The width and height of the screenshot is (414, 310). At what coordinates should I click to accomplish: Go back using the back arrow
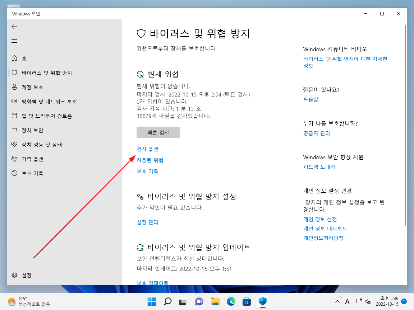click(14, 26)
